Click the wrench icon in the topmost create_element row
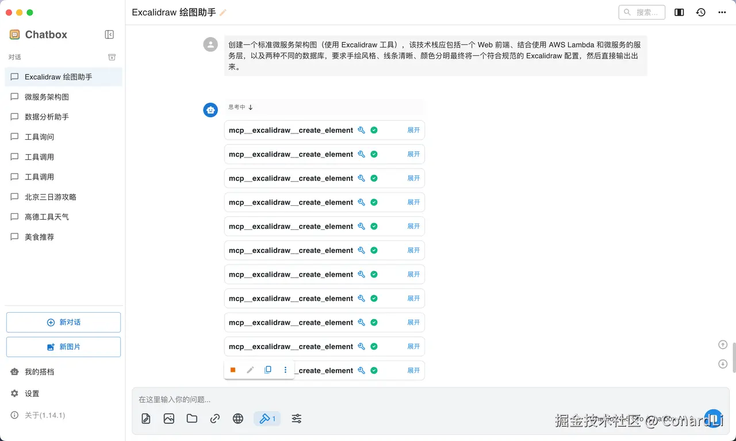 (362, 130)
